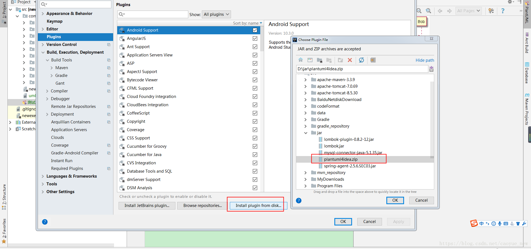Click Install JetBrains plugin button
The height and width of the screenshot is (249, 531).
(x=147, y=206)
